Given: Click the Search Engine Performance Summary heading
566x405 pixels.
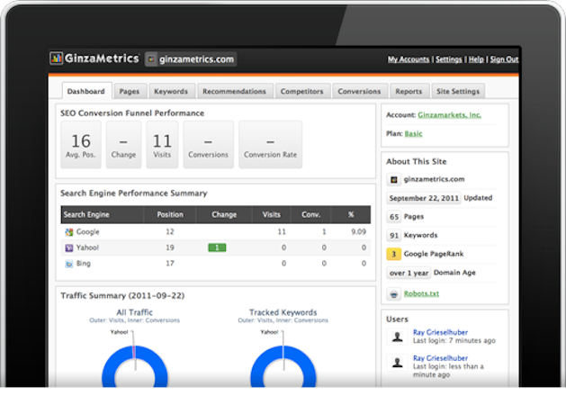Looking at the screenshot, I should [x=133, y=193].
